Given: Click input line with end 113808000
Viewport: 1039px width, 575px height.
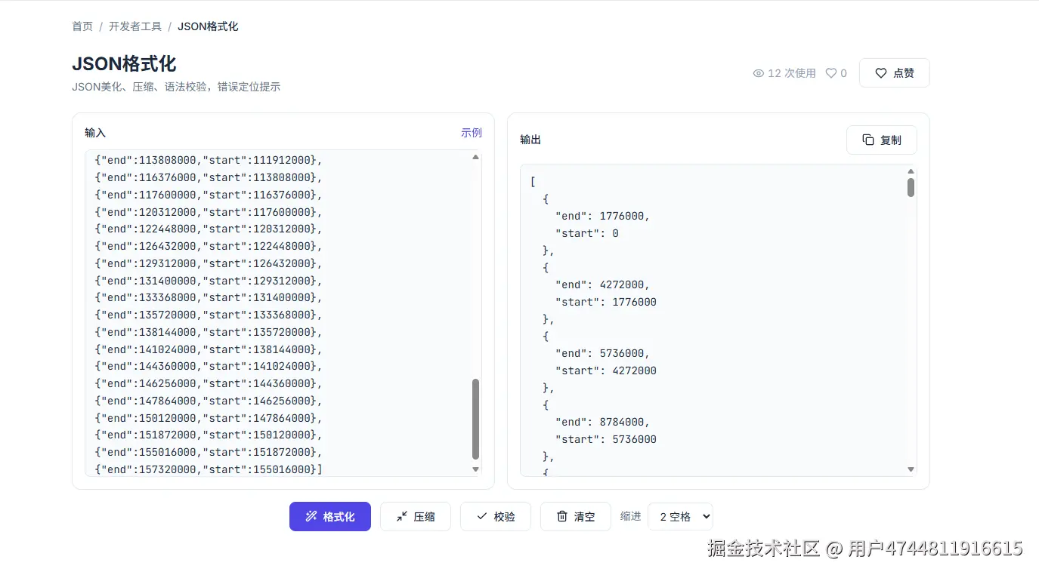Looking at the screenshot, I should click(209, 160).
